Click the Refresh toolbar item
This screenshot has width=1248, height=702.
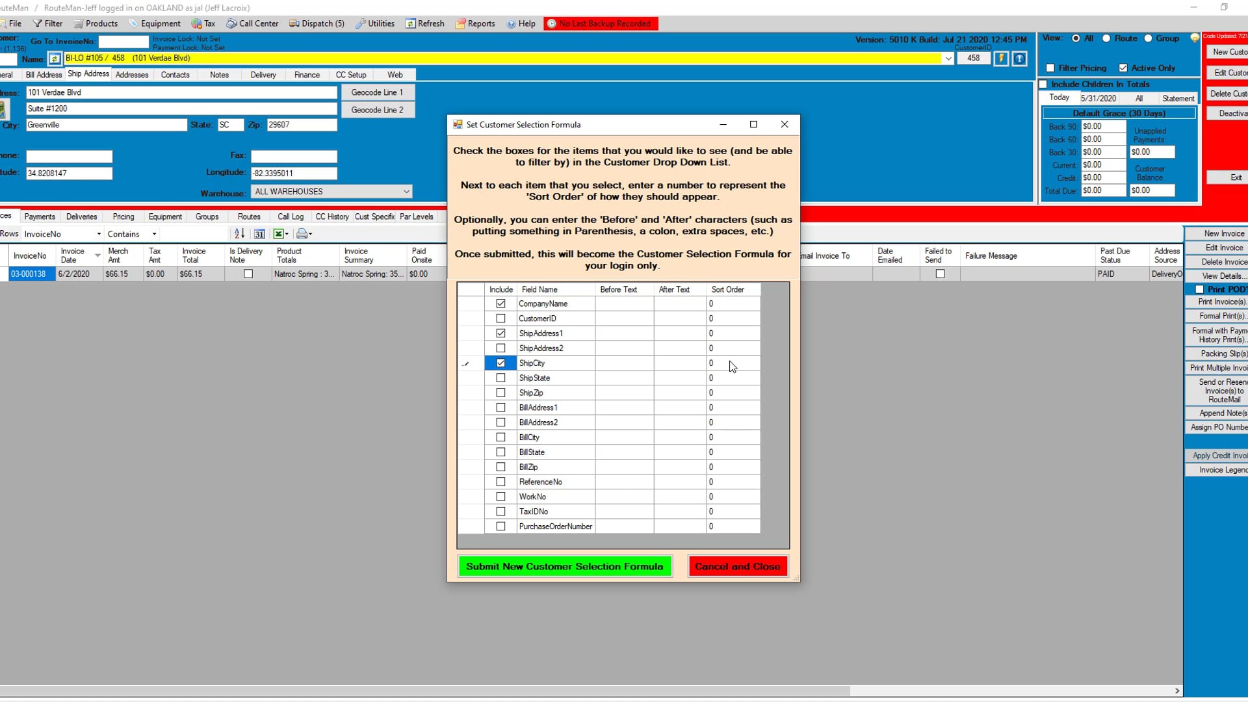pos(425,23)
